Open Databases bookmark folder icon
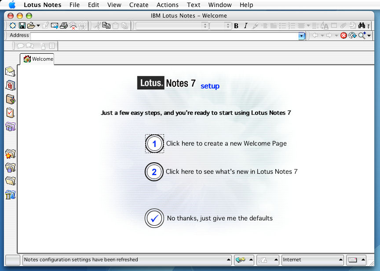Screen dimensions: 380x271 (x=11, y=168)
